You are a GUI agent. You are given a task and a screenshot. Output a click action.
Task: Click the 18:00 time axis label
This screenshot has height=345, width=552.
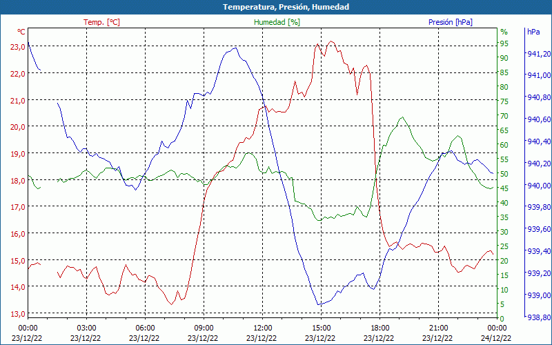click(x=380, y=328)
